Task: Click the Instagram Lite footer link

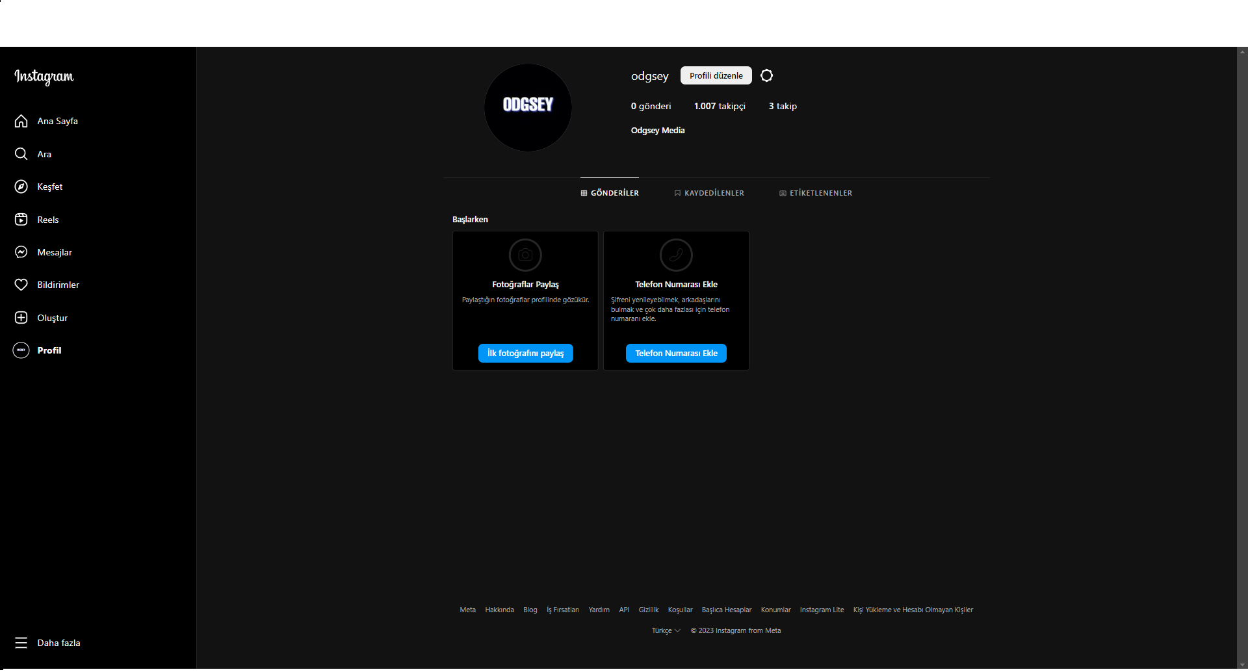Action: click(x=822, y=610)
